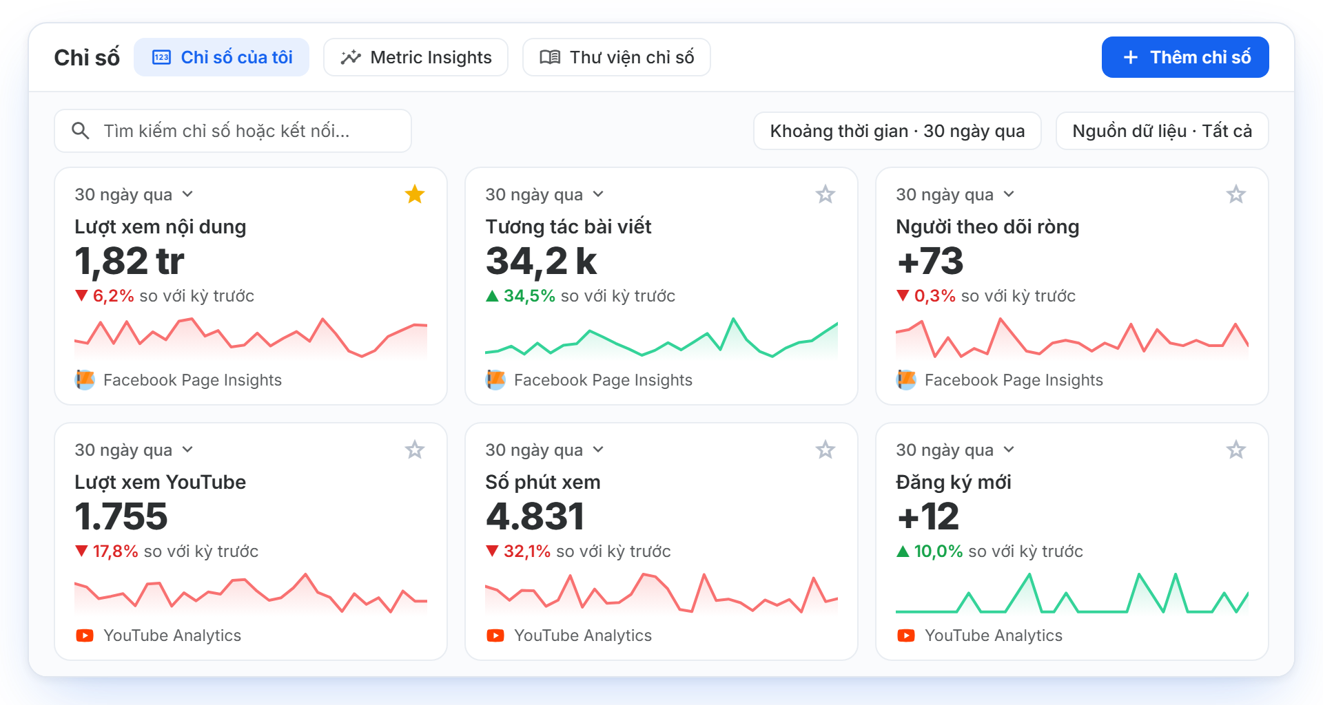This screenshot has width=1323, height=705.
Task: Focus the Tìm kiếm chỉ số search field
Action: point(233,131)
